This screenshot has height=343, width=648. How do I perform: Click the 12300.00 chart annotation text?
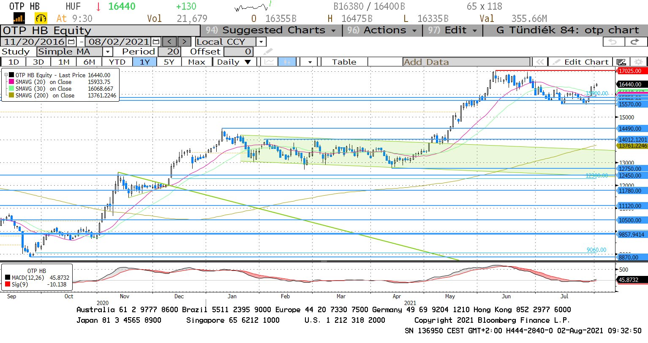(597, 176)
